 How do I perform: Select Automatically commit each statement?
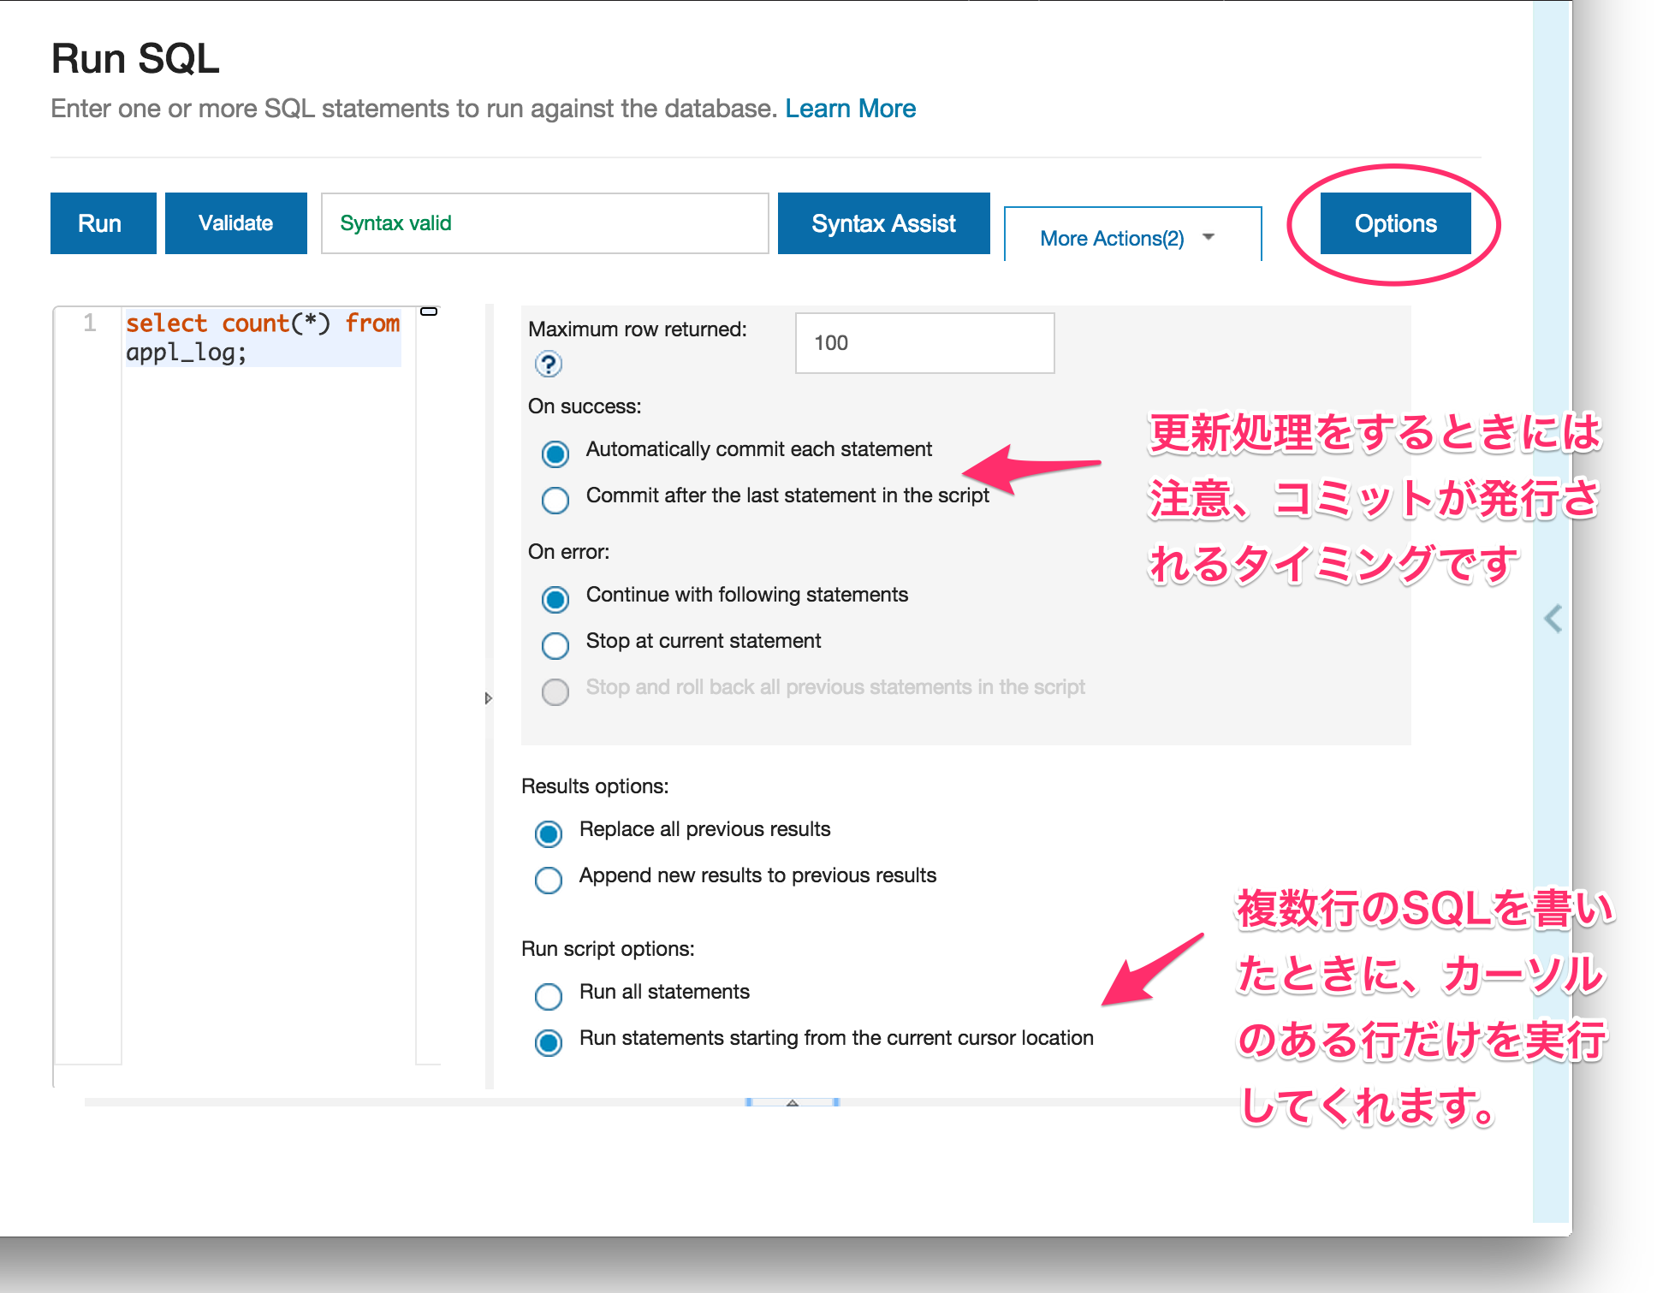pos(555,454)
